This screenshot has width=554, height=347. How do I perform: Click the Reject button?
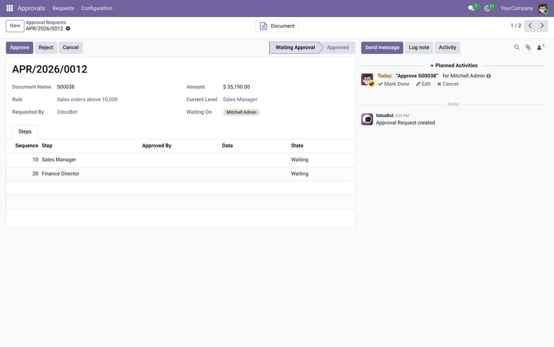[x=46, y=48]
